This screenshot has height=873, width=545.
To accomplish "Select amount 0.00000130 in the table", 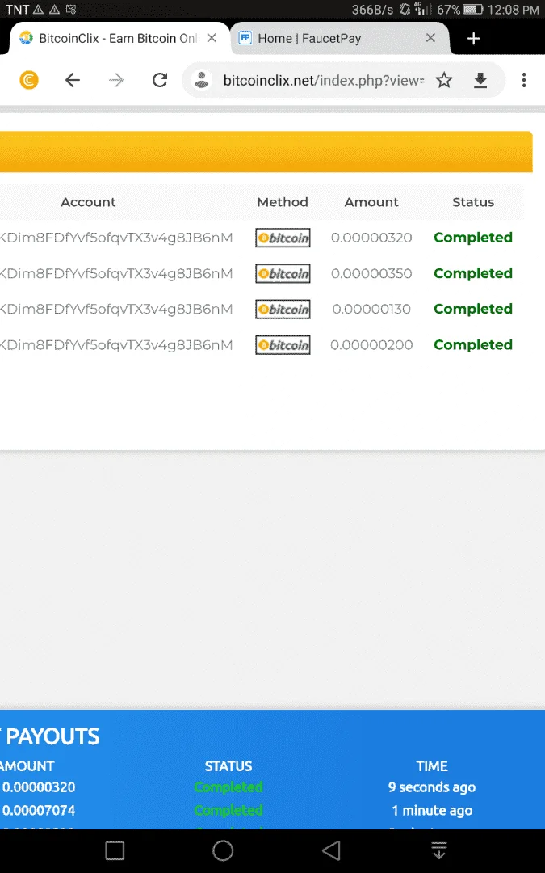I will (x=371, y=309).
